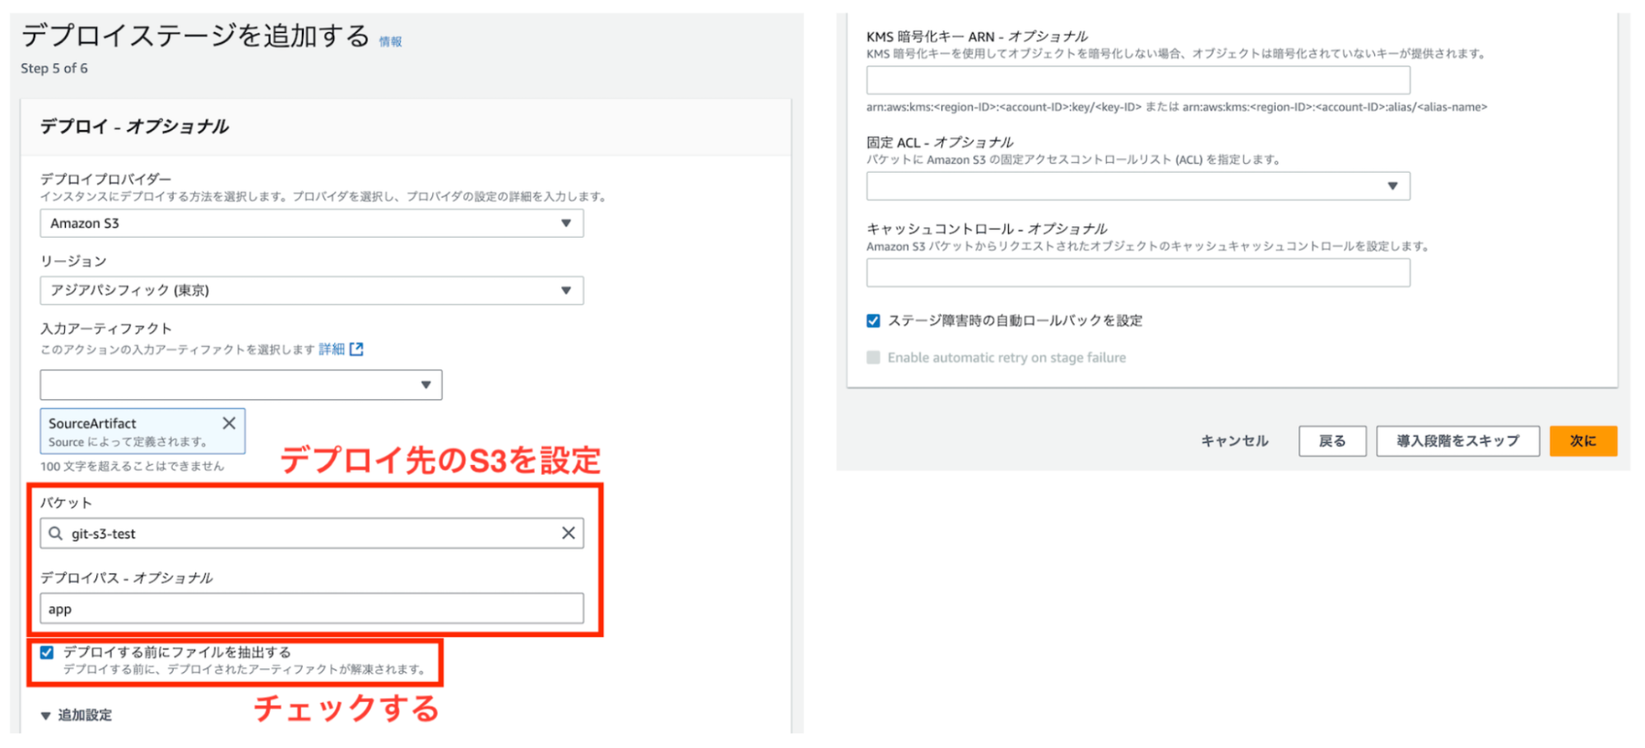1645x748 pixels.
Task: Collapse the 追加設定 section
Action: (47, 715)
